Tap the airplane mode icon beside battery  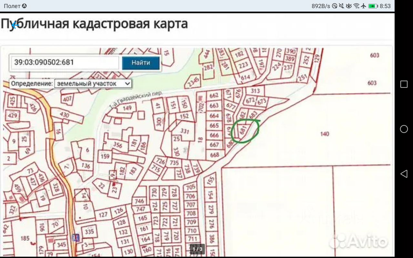click(x=364, y=6)
